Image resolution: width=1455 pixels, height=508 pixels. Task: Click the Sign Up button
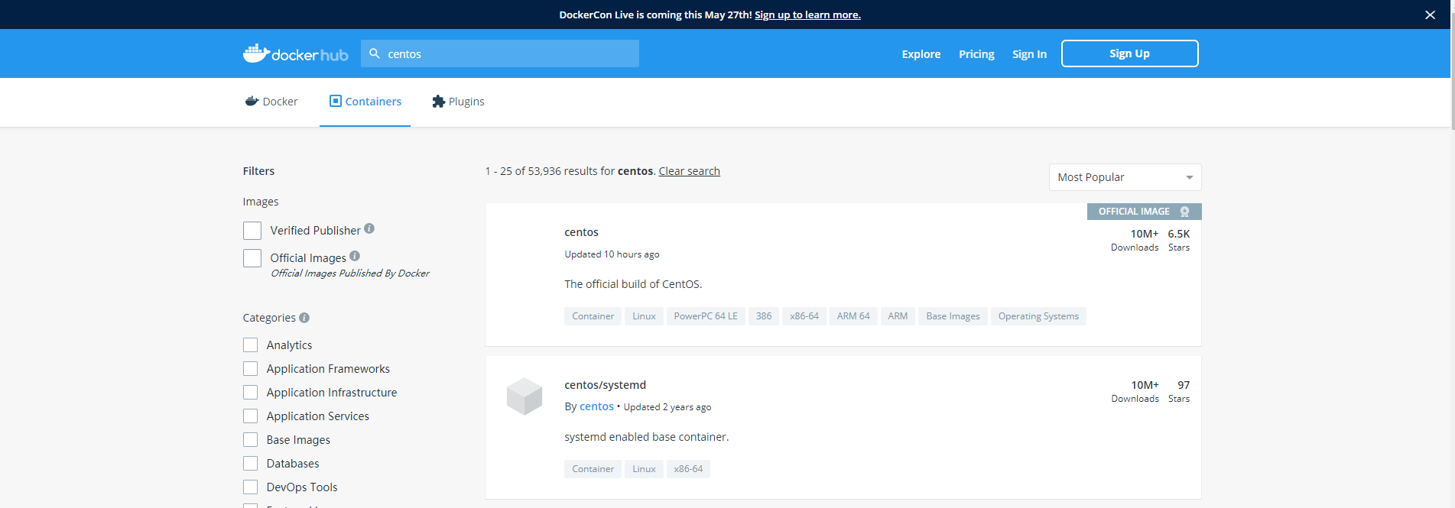tap(1129, 53)
